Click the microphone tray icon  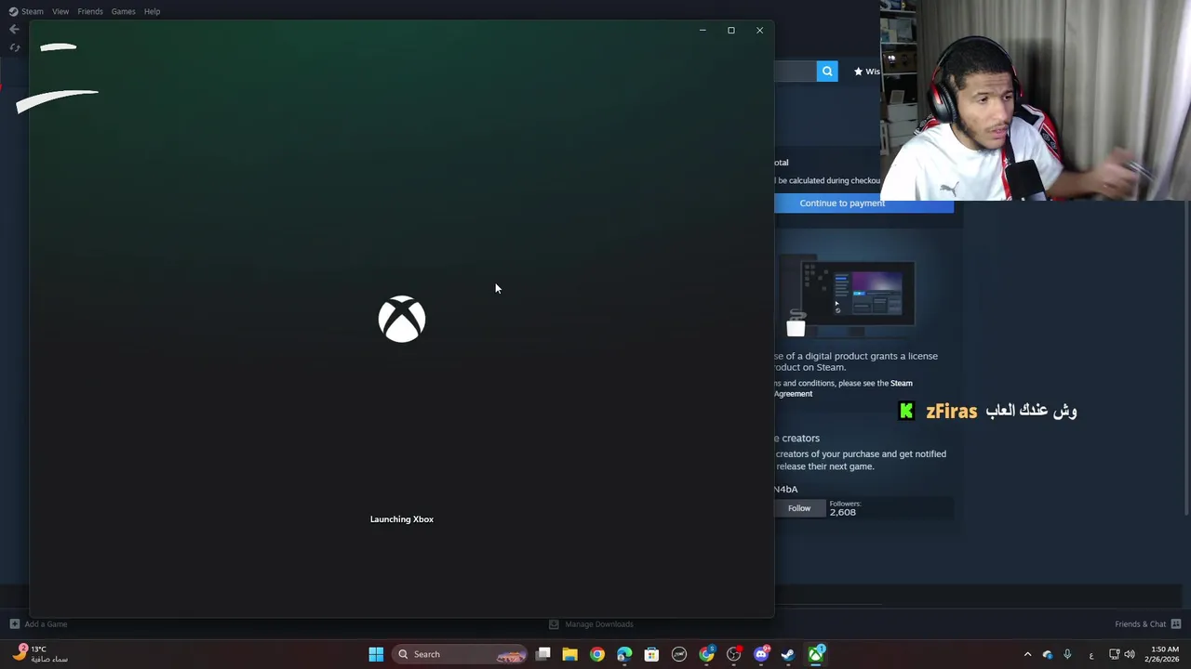click(1067, 654)
